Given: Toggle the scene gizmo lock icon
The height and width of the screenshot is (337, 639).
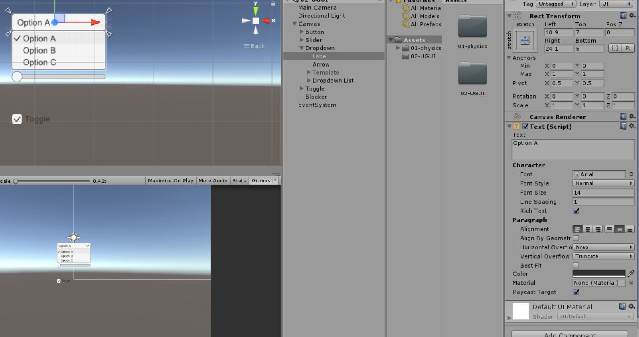Looking at the screenshot, I should tap(273, 3).
